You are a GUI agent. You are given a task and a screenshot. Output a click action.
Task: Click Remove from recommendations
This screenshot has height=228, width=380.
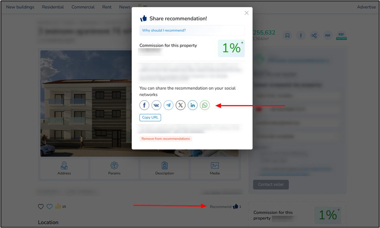(166, 139)
